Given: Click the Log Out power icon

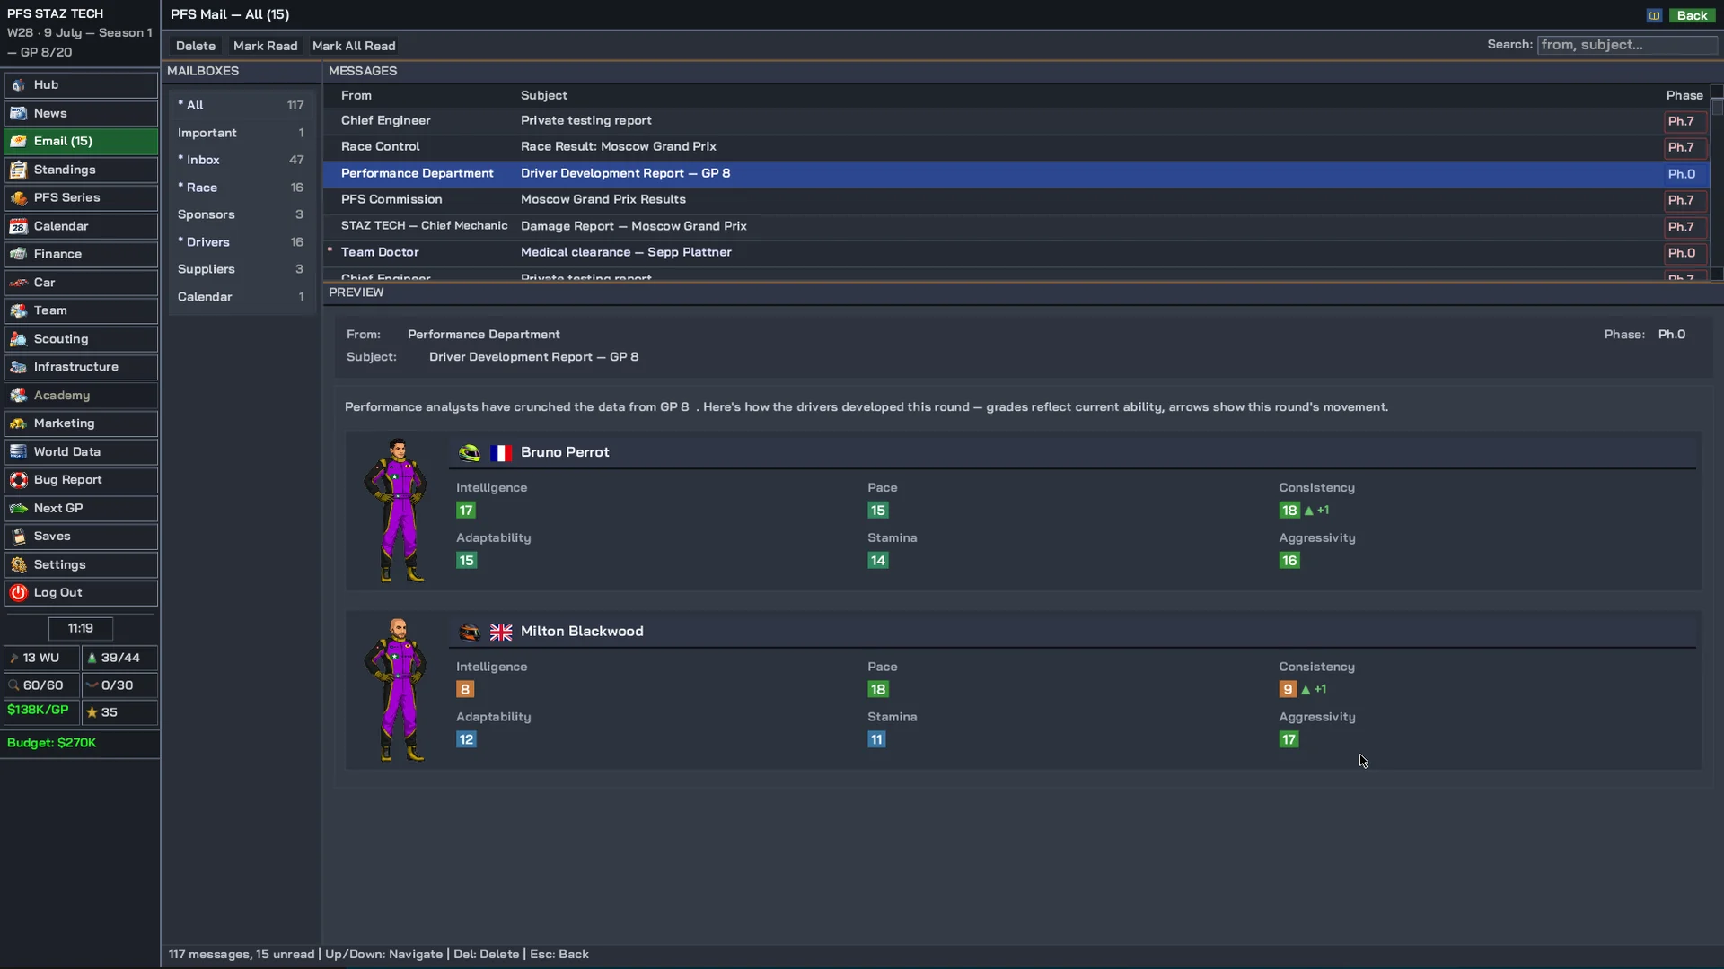Looking at the screenshot, I should coord(18,593).
